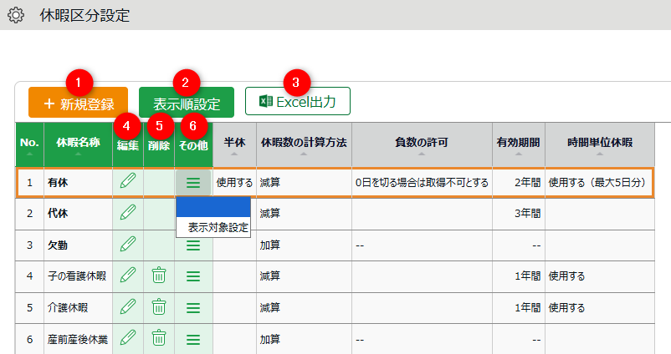Click the highlighted blue popup menu item

tap(213, 207)
